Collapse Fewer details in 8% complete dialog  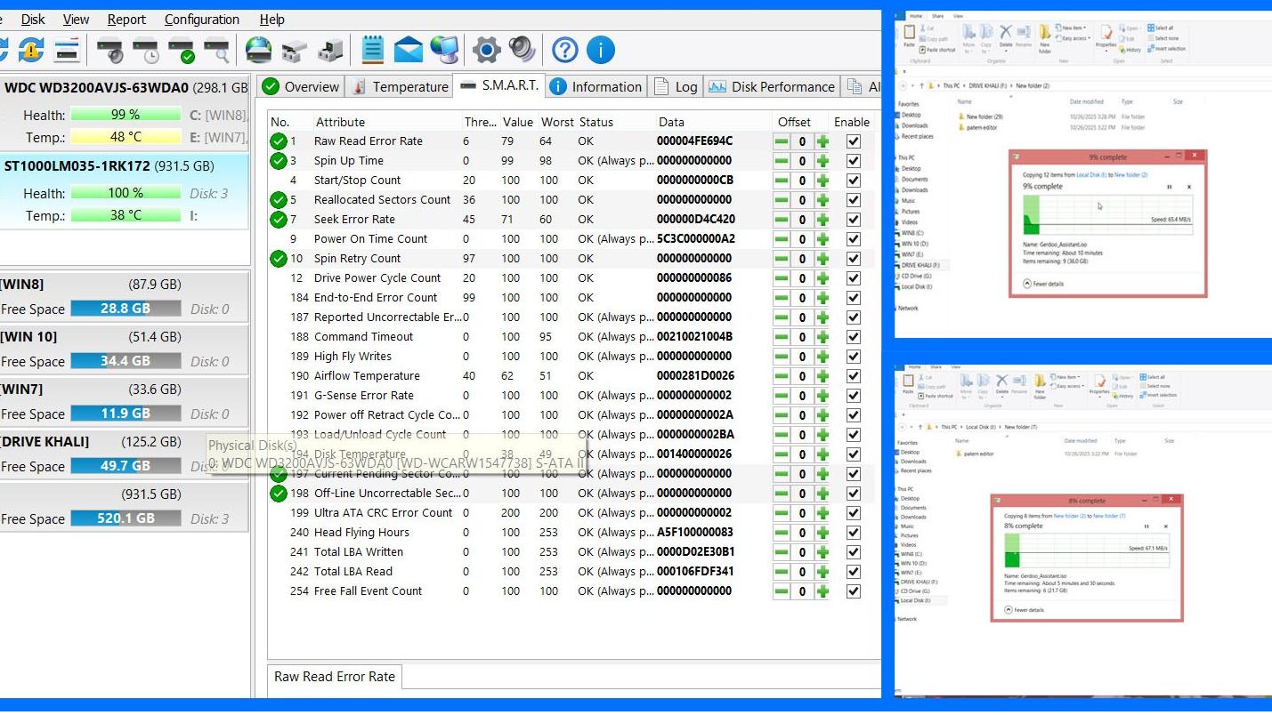1024,610
